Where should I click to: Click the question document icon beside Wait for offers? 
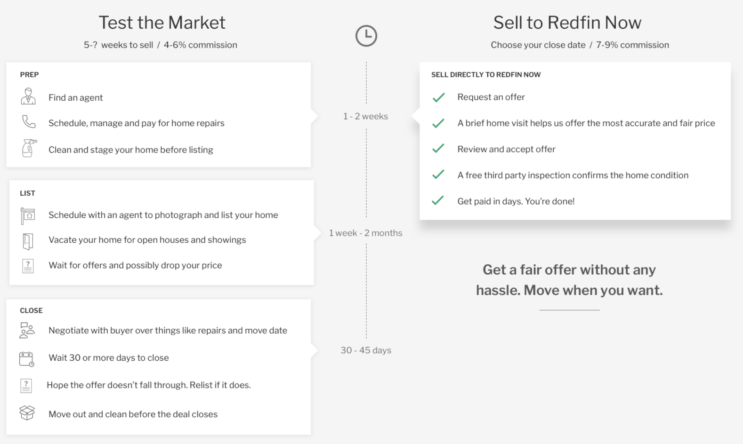[x=28, y=266]
